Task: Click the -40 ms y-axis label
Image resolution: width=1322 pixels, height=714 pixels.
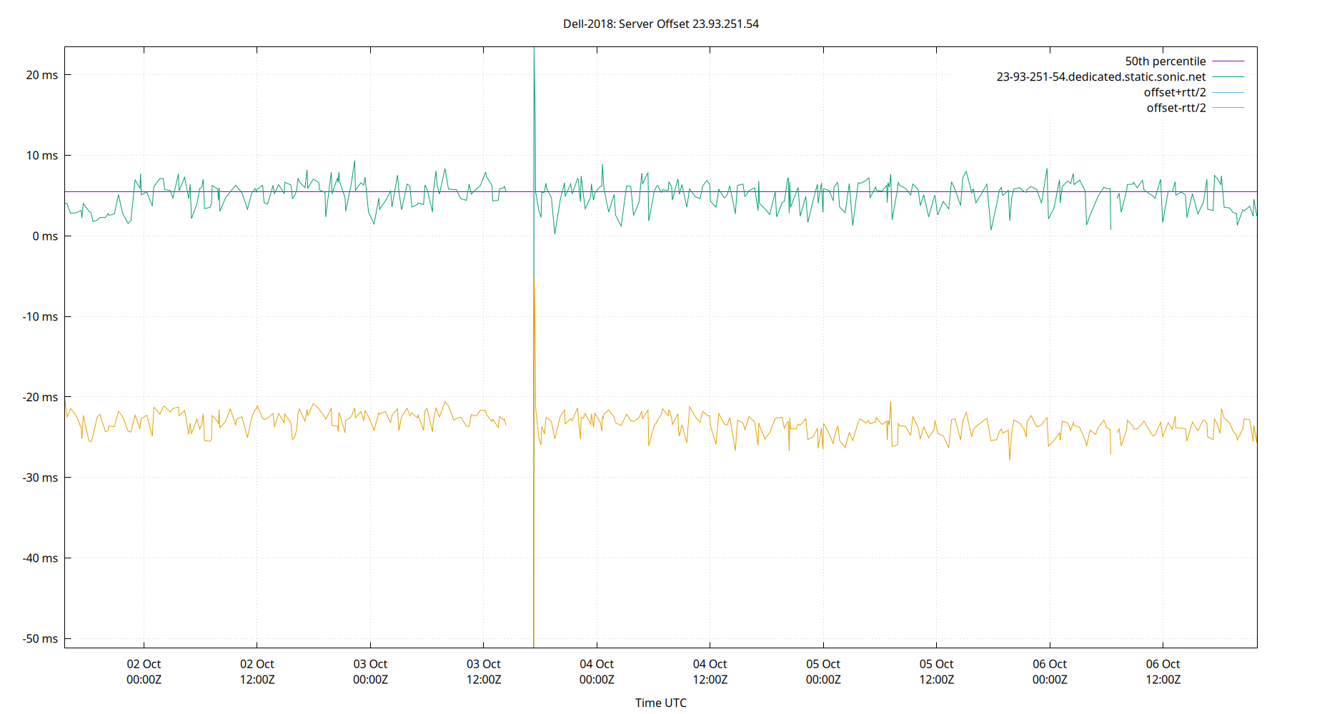Action: [40, 558]
